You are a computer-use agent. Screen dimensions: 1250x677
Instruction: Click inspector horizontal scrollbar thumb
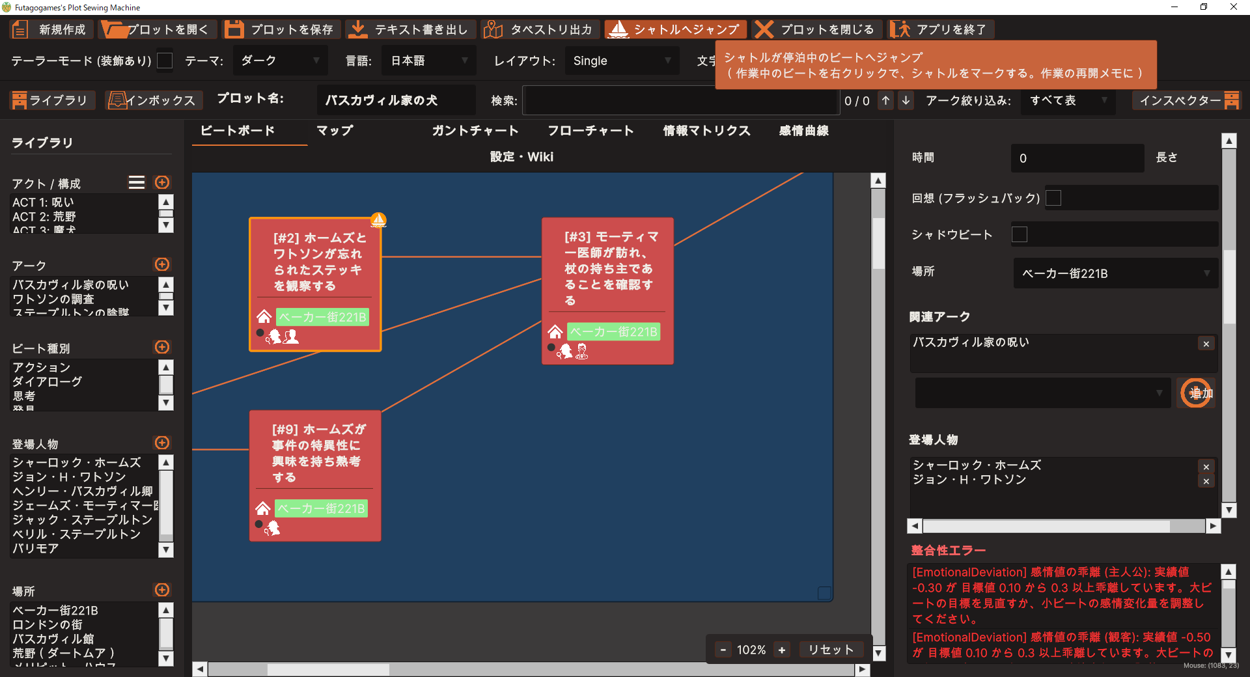[x=1046, y=526]
